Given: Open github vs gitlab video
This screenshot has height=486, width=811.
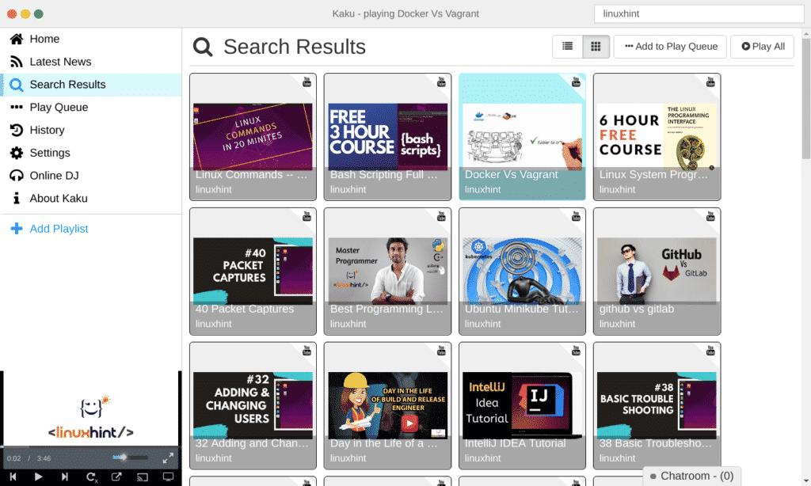Looking at the screenshot, I should 657,271.
